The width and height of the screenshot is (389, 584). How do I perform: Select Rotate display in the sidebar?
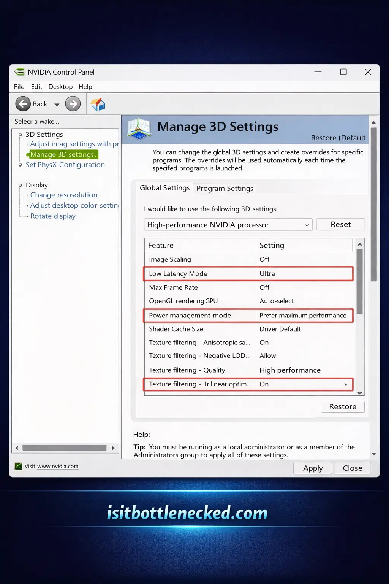(52, 216)
